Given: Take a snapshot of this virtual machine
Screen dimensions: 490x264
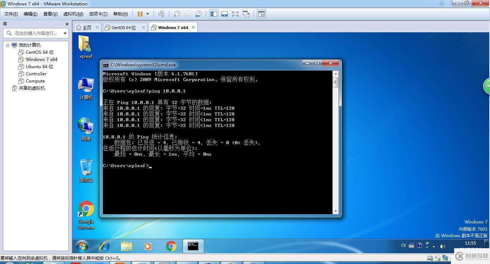Looking at the screenshot, I should [x=176, y=14].
